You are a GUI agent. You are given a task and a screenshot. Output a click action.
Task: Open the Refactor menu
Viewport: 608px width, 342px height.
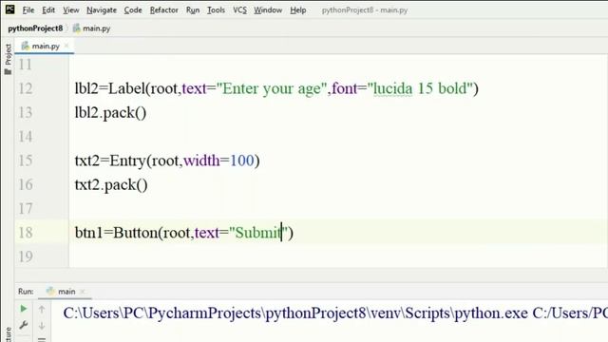point(164,10)
